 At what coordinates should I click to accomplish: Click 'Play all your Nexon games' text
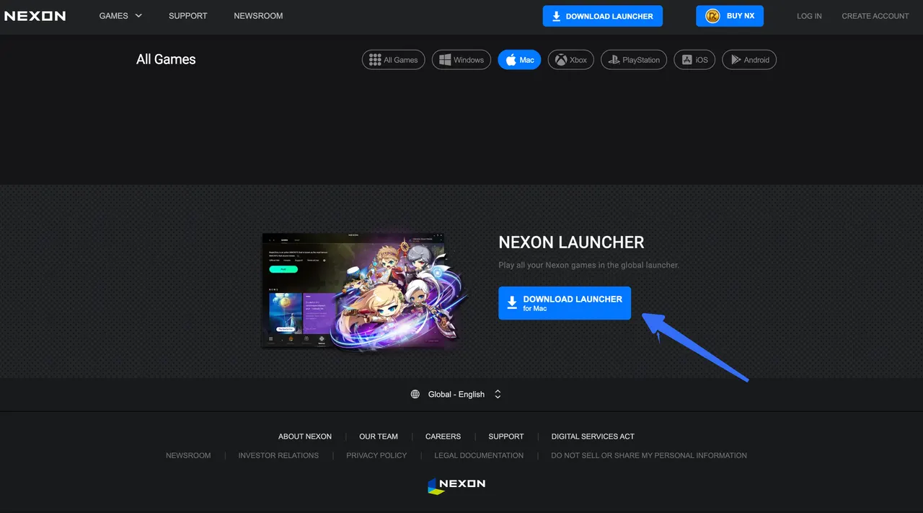(588, 266)
